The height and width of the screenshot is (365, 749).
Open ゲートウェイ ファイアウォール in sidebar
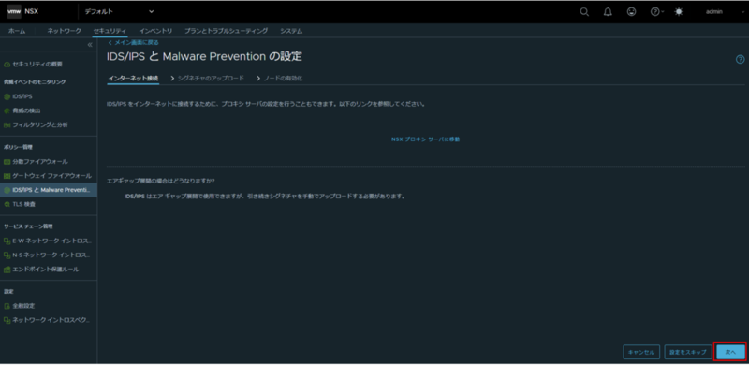pyautogui.click(x=52, y=176)
